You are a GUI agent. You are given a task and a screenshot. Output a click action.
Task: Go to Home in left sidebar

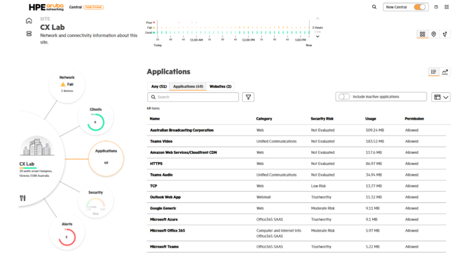(29, 20)
